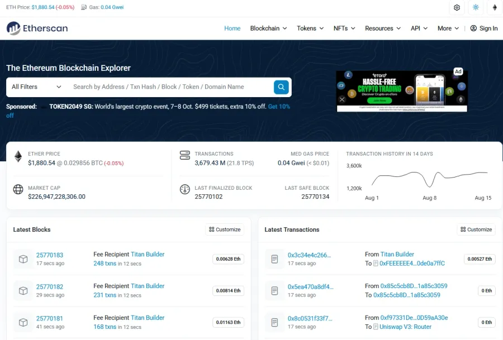This screenshot has width=503, height=340.
Task: Open block 25770182
Action: point(50,287)
